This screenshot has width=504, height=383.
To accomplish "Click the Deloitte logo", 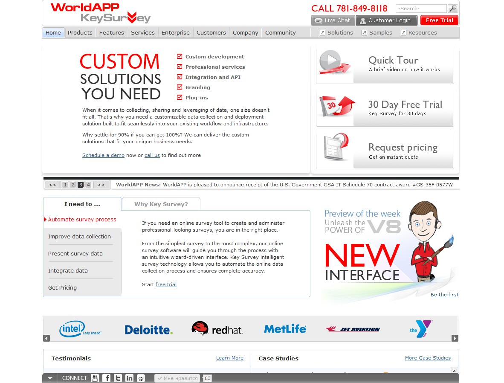I will click(x=149, y=330).
